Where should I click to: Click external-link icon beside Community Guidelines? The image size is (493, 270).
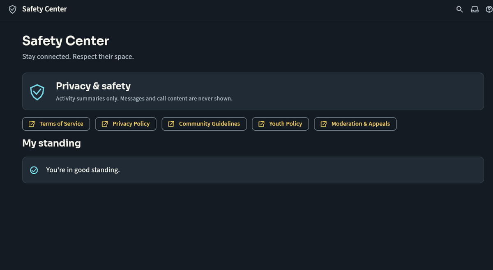pyautogui.click(x=171, y=124)
